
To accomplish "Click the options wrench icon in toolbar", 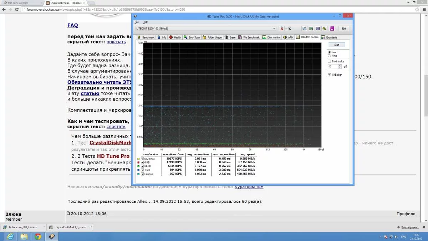I will [325, 29].
